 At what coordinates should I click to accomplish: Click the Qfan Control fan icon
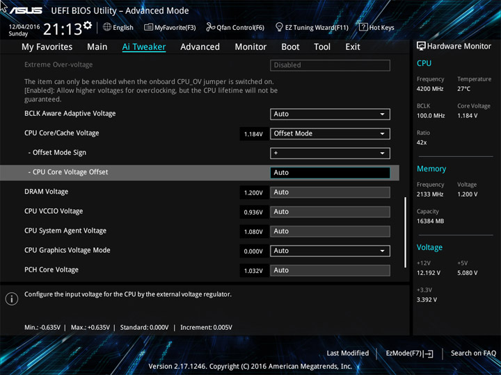210,27
